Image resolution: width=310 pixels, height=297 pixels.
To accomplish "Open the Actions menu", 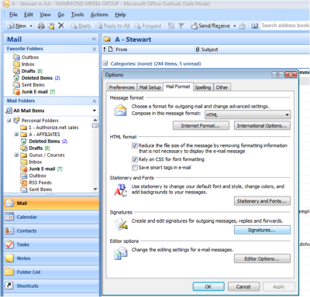I will coord(99,15).
